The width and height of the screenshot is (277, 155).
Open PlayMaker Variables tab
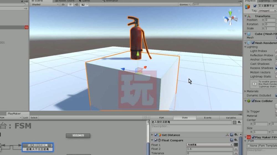pyautogui.click(x=231, y=118)
